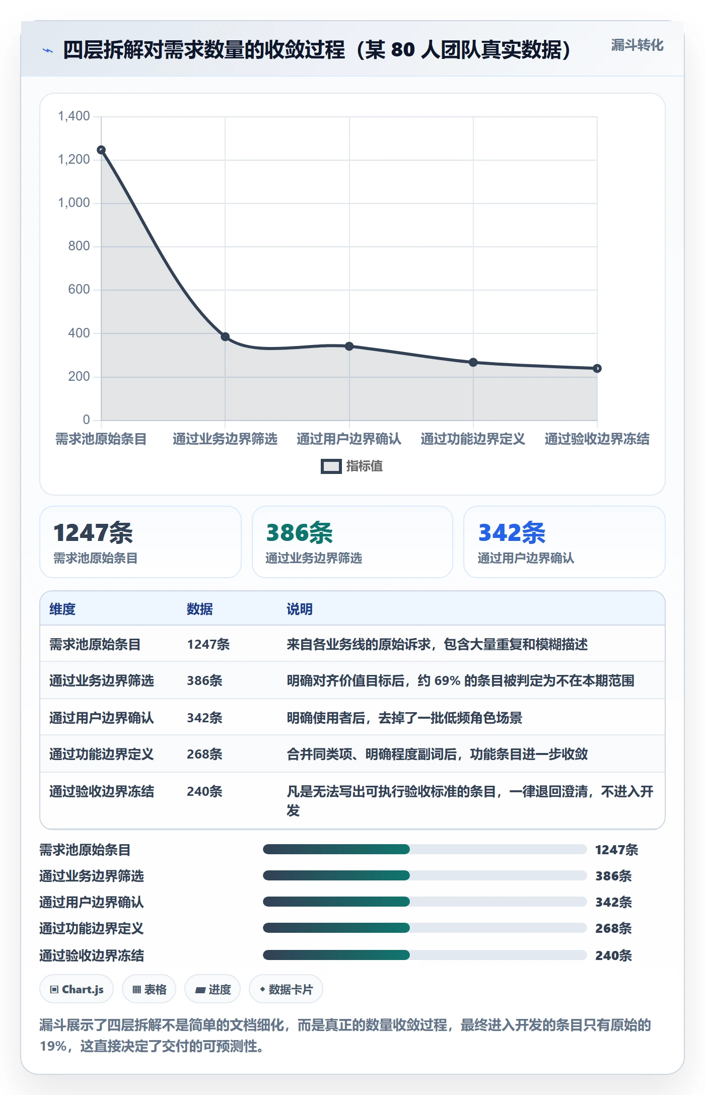Click the 1247条 stat card
Screen dimensions: 705x1095
click(x=140, y=542)
